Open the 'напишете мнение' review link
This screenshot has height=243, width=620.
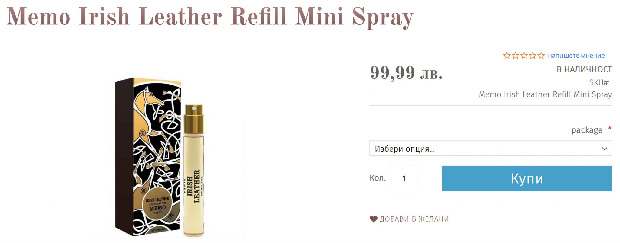[x=576, y=56]
